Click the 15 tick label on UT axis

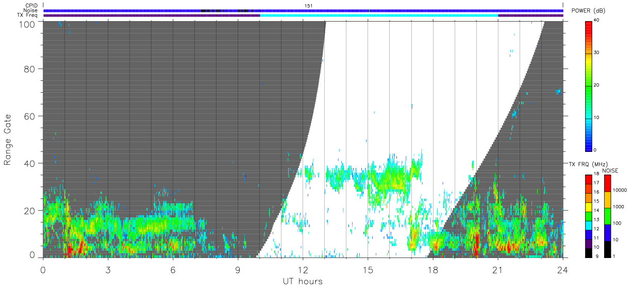[x=368, y=269]
